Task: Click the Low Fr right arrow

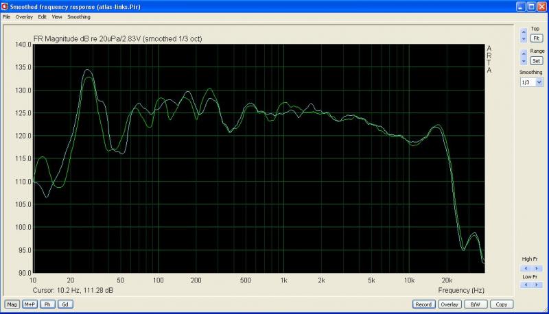Action: click(x=537, y=285)
